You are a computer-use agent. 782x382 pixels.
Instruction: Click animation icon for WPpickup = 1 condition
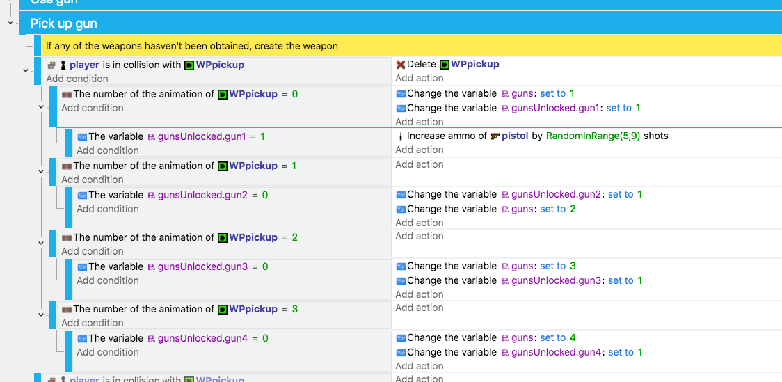[x=66, y=166]
